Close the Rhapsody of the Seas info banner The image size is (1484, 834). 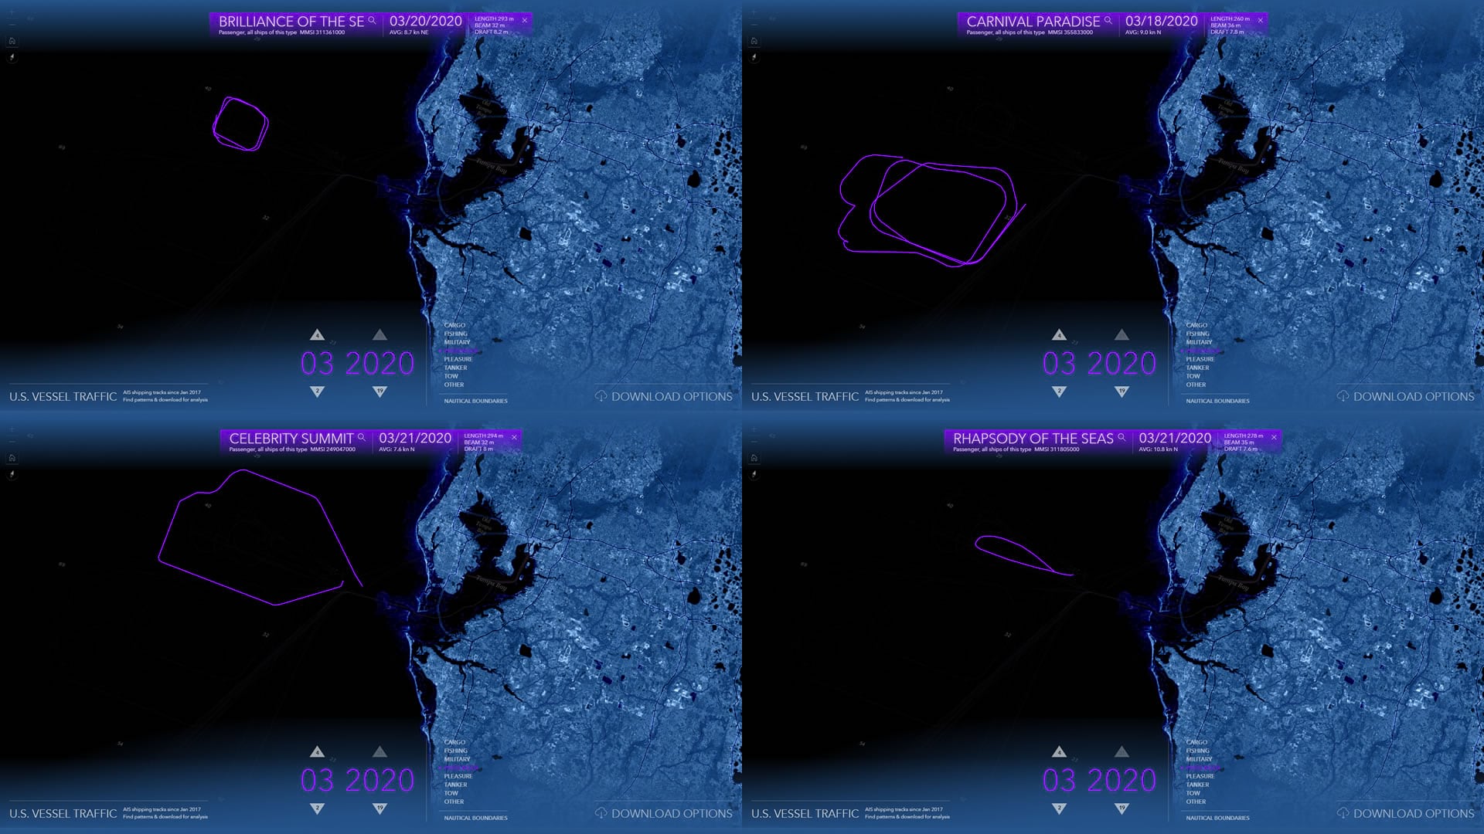[1274, 437]
